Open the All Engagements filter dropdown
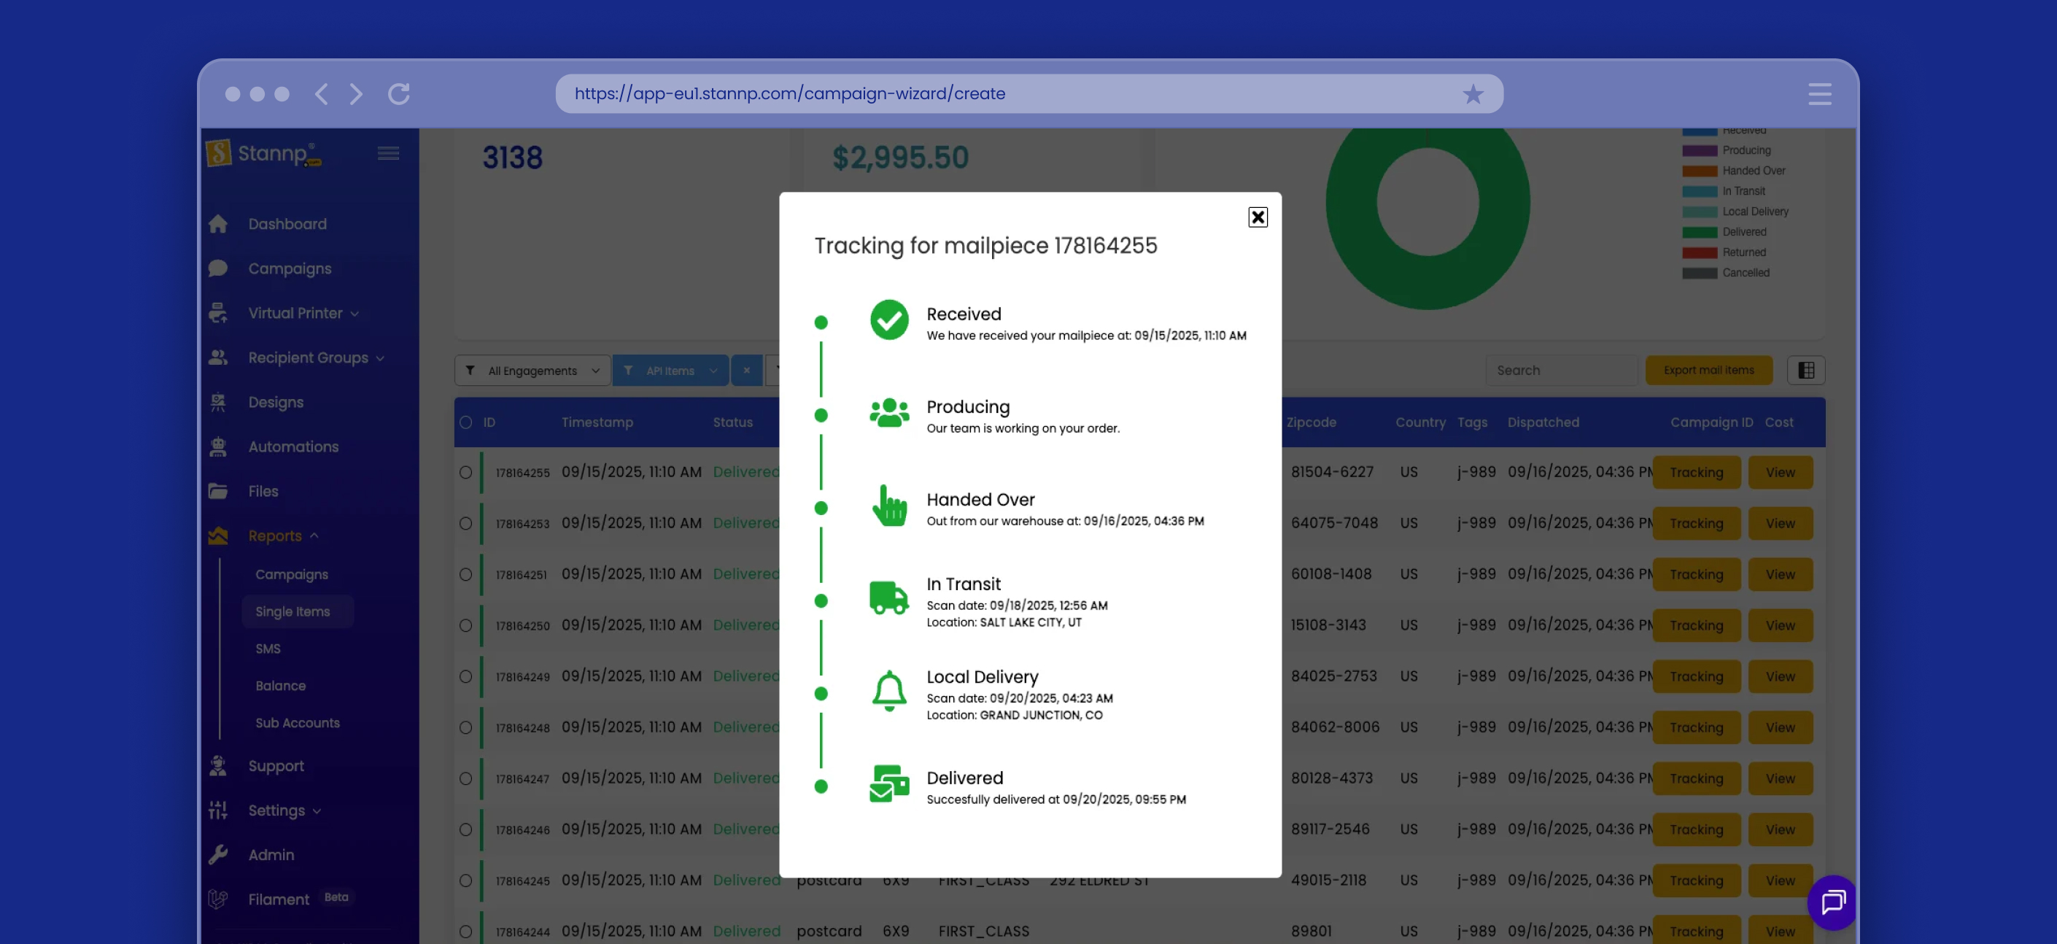 pos(532,371)
